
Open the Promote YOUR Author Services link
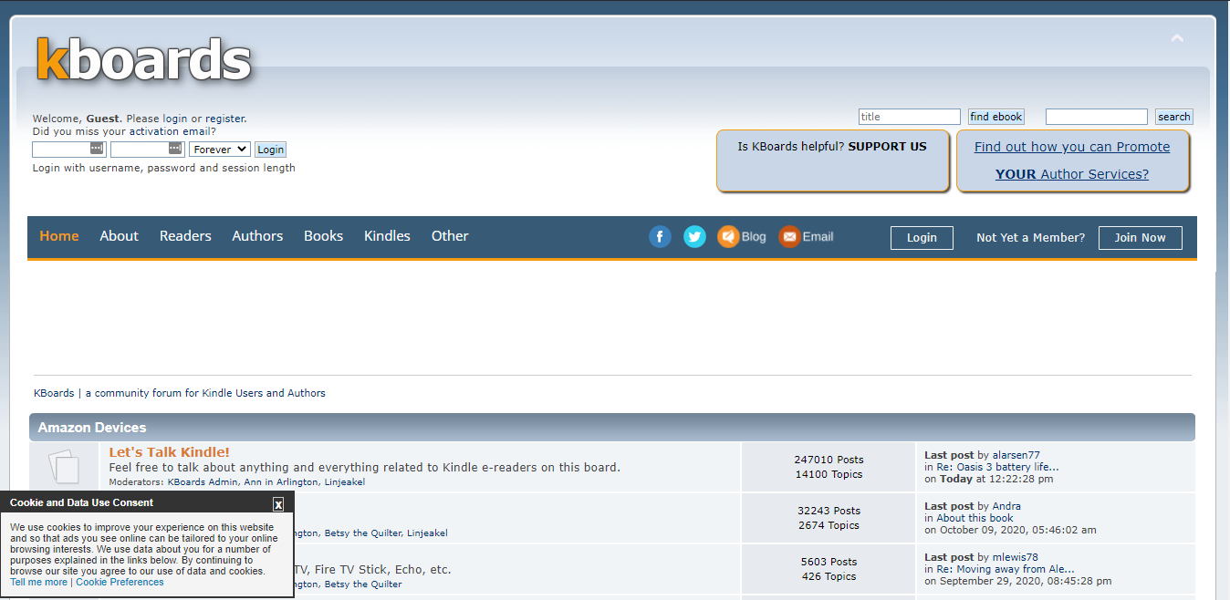click(1072, 160)
